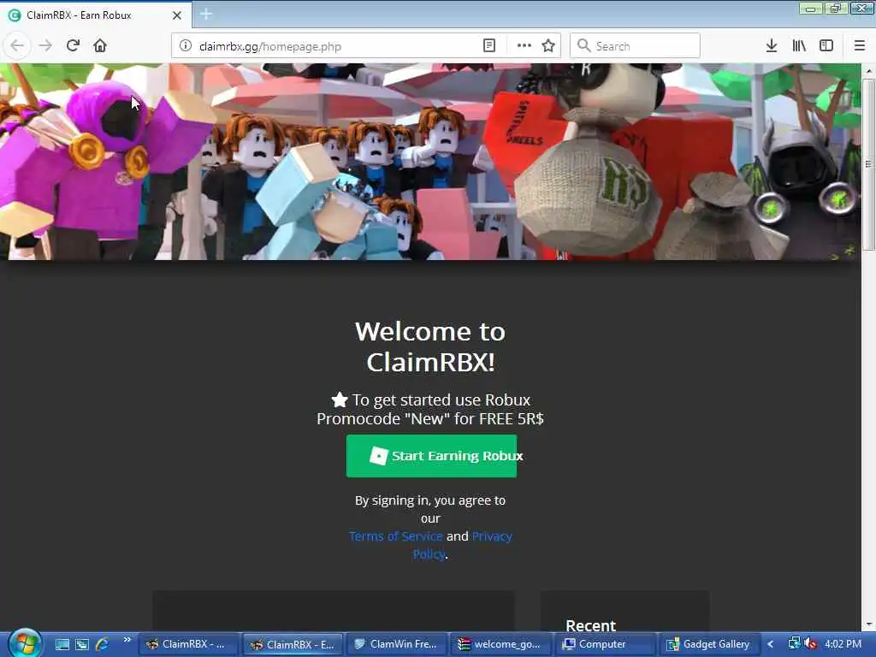This screenshot has width=876, height=657.
Task: Open the Windows Start menu
Action: [25, 643]
